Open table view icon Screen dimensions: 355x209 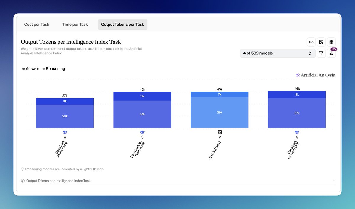coord(331,42)
